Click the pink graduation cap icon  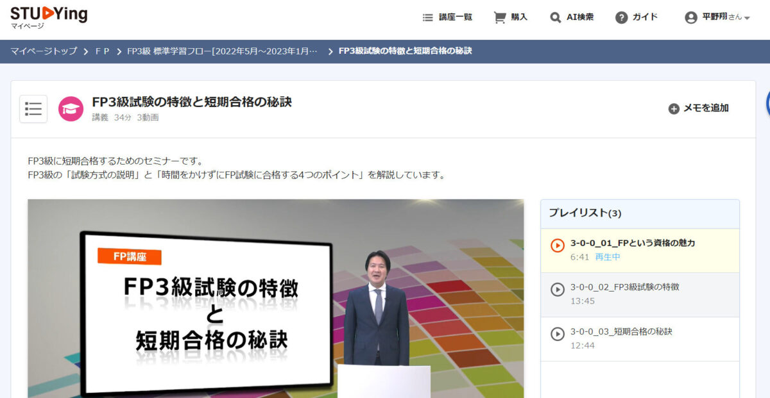click(x=71, y=109)
